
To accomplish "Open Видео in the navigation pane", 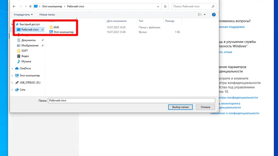I will (25, 56).
